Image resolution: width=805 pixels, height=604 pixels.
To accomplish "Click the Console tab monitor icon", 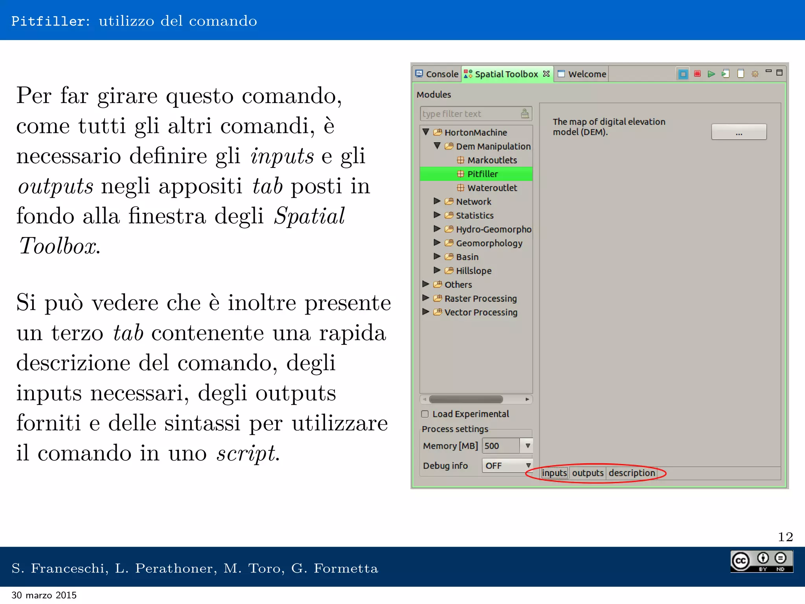I will click(419, 74).
